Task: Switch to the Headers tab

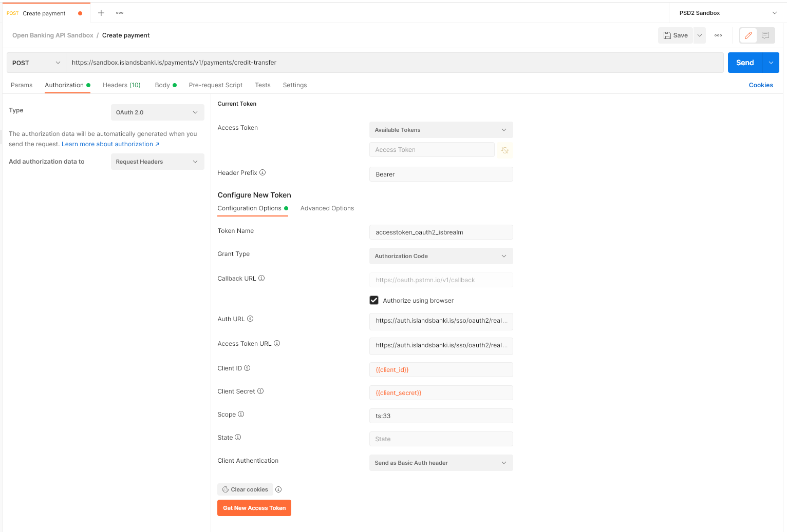Action: 121,85
